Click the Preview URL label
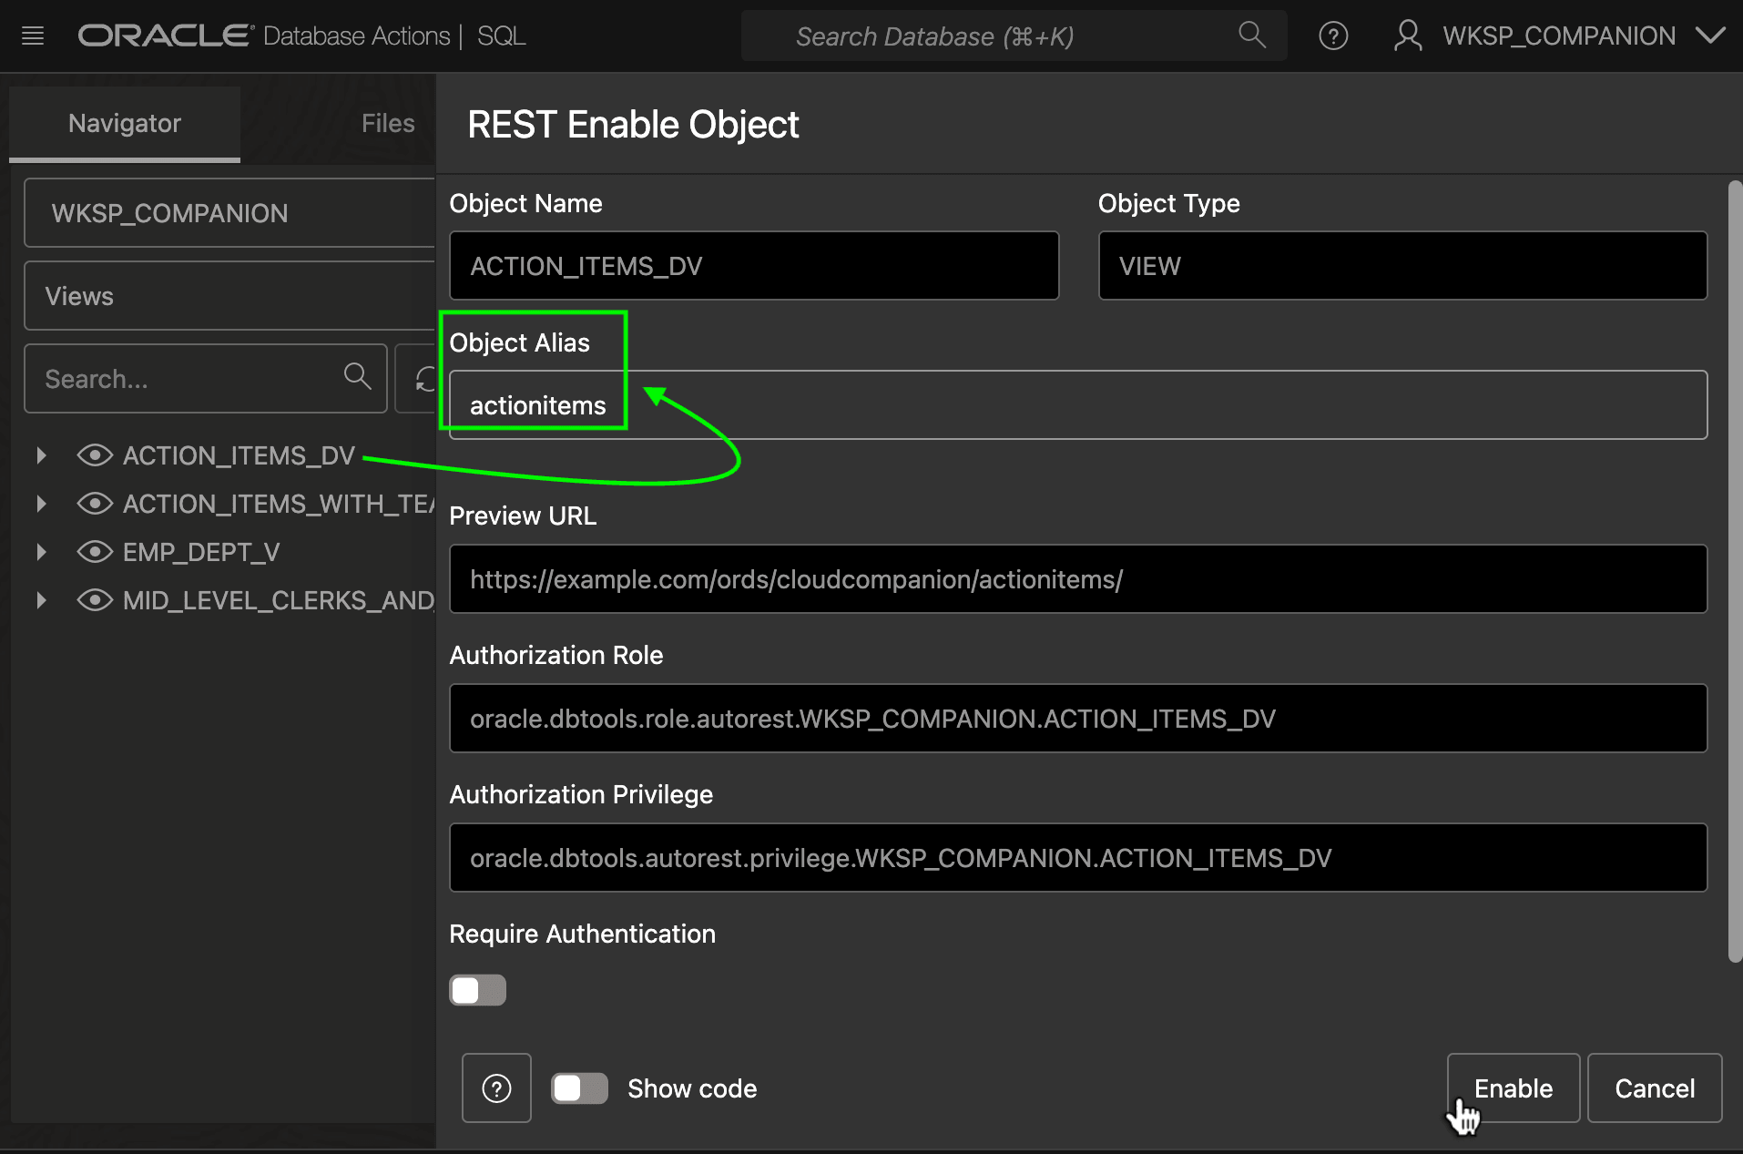 (523, 516)
